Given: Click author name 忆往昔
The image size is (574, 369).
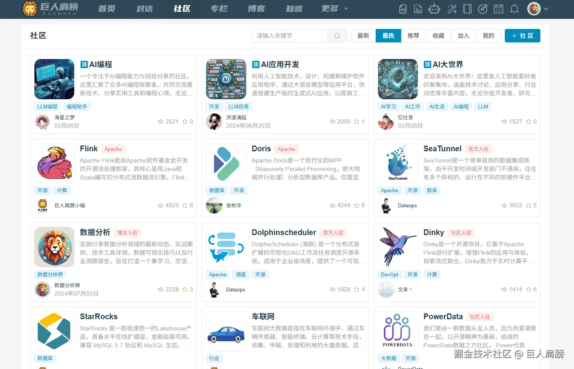Looking at the screenshot, I should click(x=405, y=117).
